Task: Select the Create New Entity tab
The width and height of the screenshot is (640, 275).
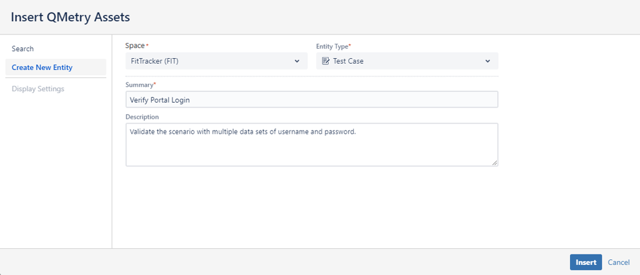Action: point(42,67)
